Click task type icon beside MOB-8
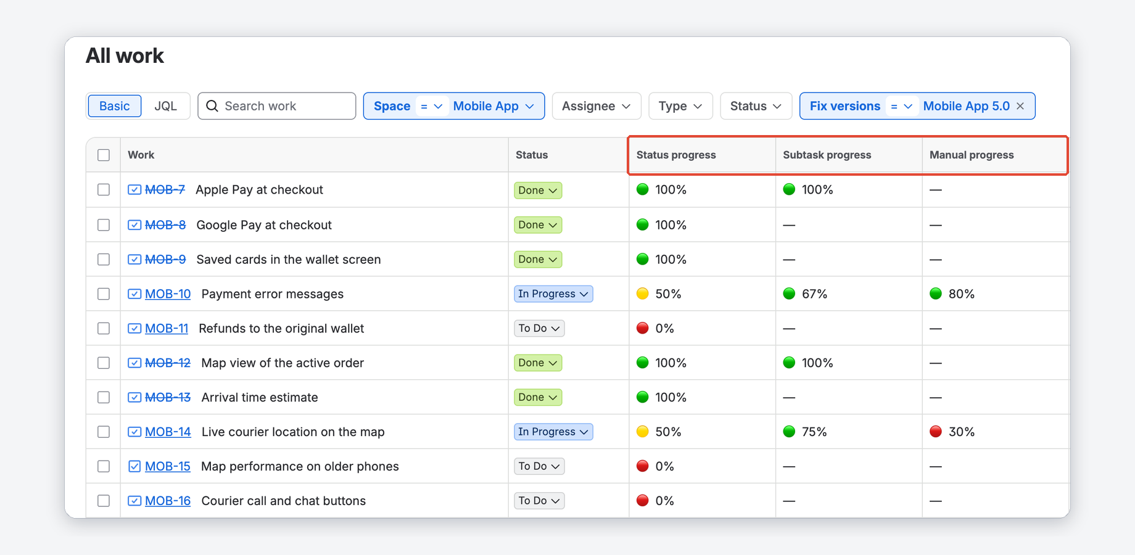 pos(134,224)
